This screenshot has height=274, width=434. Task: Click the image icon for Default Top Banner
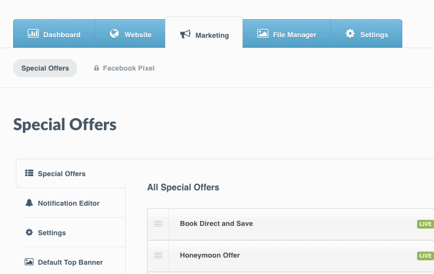(29, 262)
